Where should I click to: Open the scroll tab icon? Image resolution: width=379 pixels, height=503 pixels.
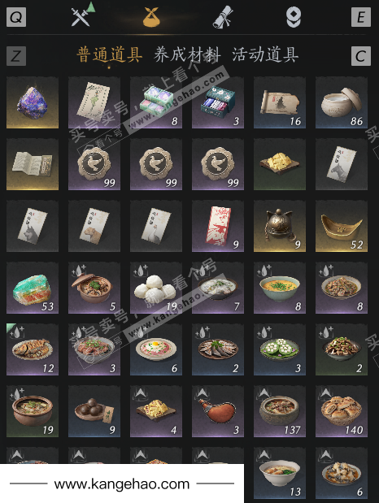coord(222,17)
